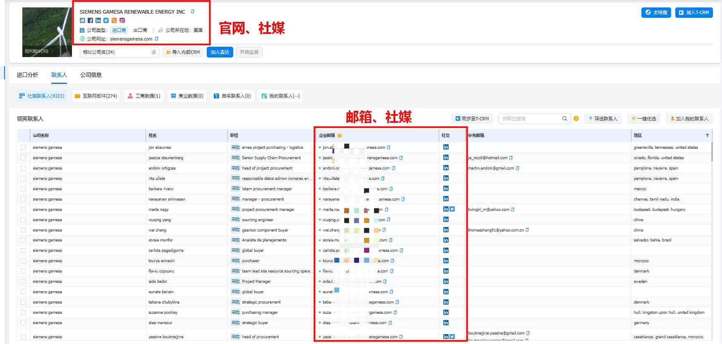
Task: Copy jon abaurrea's company email
Action: pos(389,147)
